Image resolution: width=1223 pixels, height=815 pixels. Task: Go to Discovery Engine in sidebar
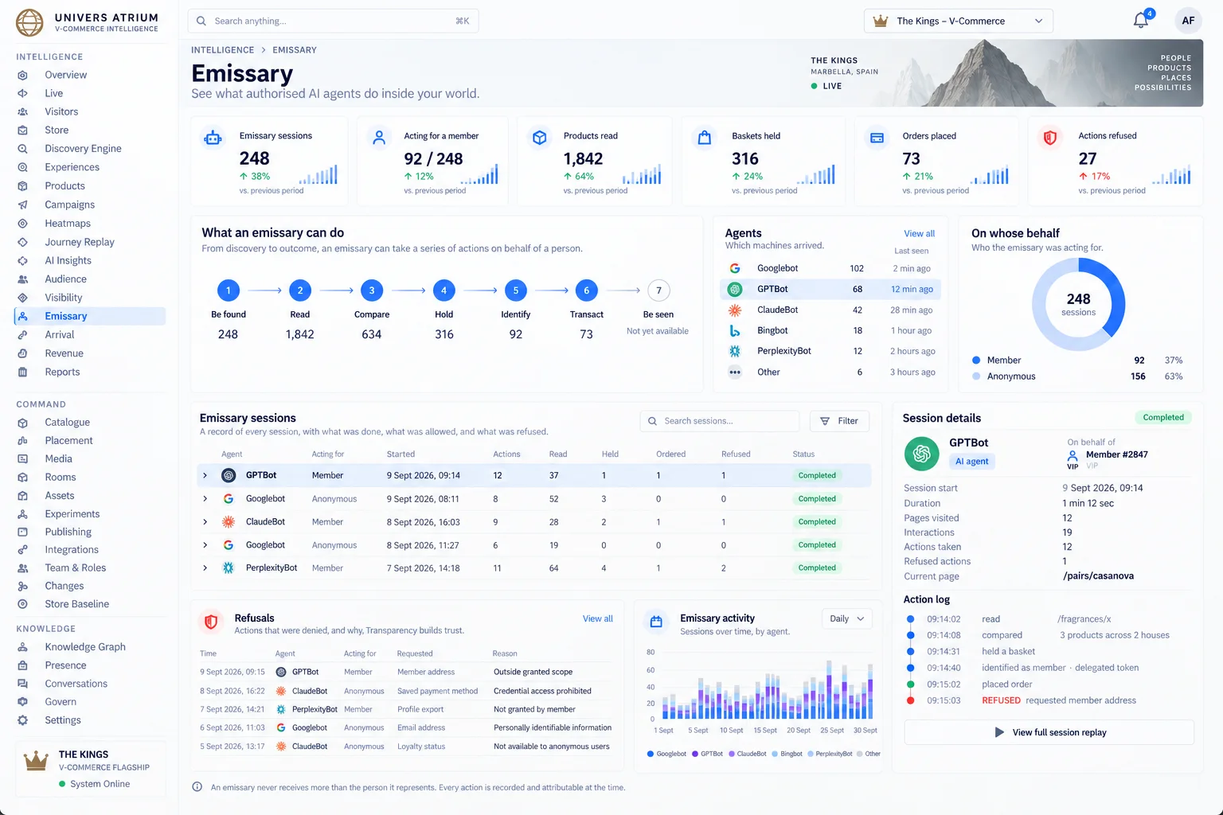pos(83,149)
